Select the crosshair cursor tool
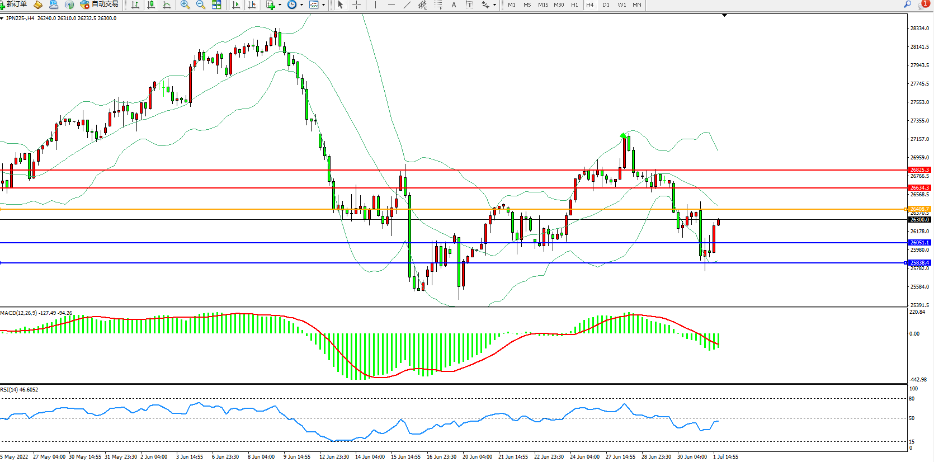Screen dimensions: 934x462 pos(356,4)
